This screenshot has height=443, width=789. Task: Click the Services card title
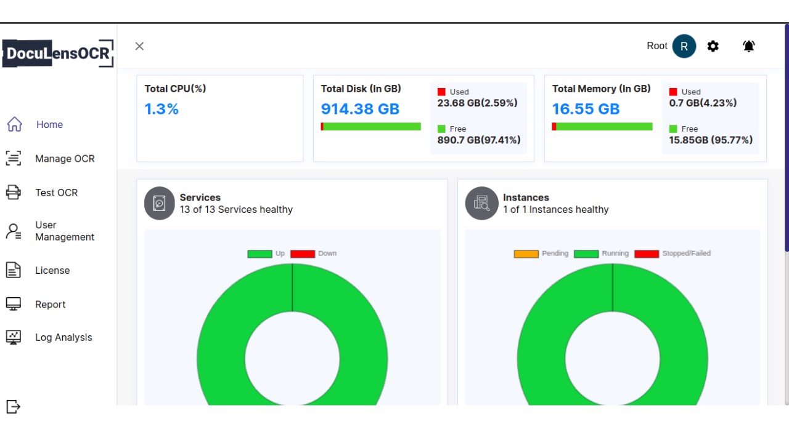point(200,198)
